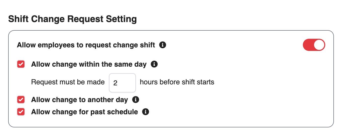Viewport: 339px width, 134px height.
Task: Uncheck Allow change to another day checkbox
Action: [21, 100]
